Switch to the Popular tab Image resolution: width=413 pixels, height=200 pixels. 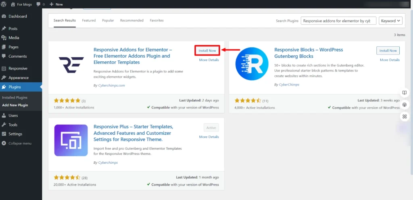pos(108,21)
